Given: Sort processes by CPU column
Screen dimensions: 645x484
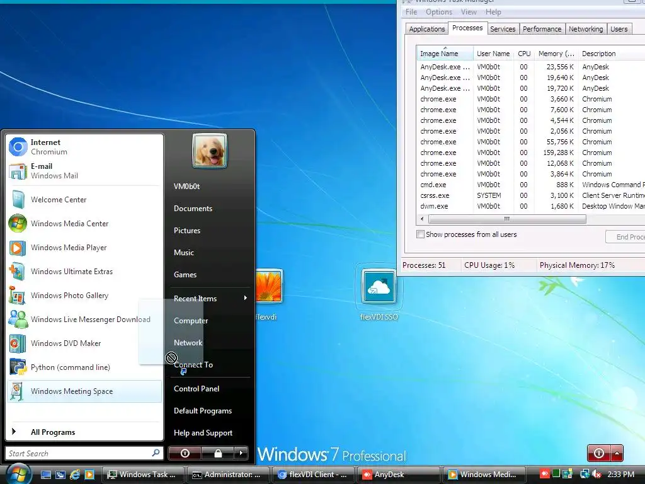Looking at the screenshot, I should coord(524,54).
